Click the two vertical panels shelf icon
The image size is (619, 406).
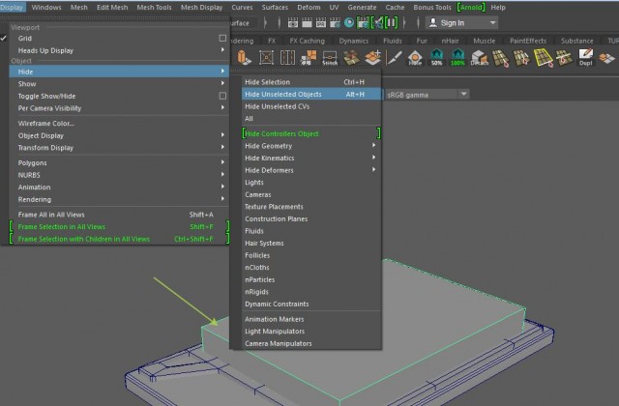[x=287, y=58]
